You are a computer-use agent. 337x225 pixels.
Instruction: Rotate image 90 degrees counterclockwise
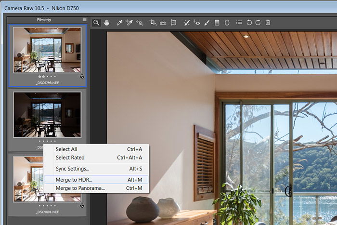pyautogui.click(x=249, y=22)
